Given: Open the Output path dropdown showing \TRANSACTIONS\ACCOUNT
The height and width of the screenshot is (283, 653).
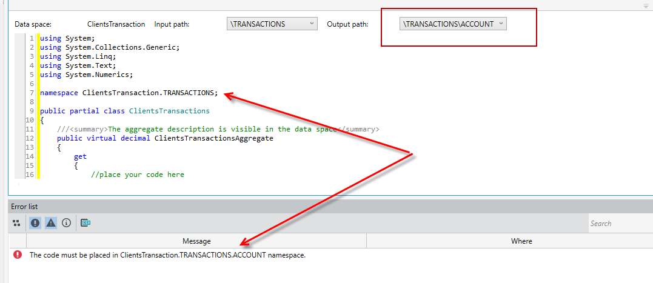Looking at the screenshot, I should pyautogui.click(x=453, y=24).
